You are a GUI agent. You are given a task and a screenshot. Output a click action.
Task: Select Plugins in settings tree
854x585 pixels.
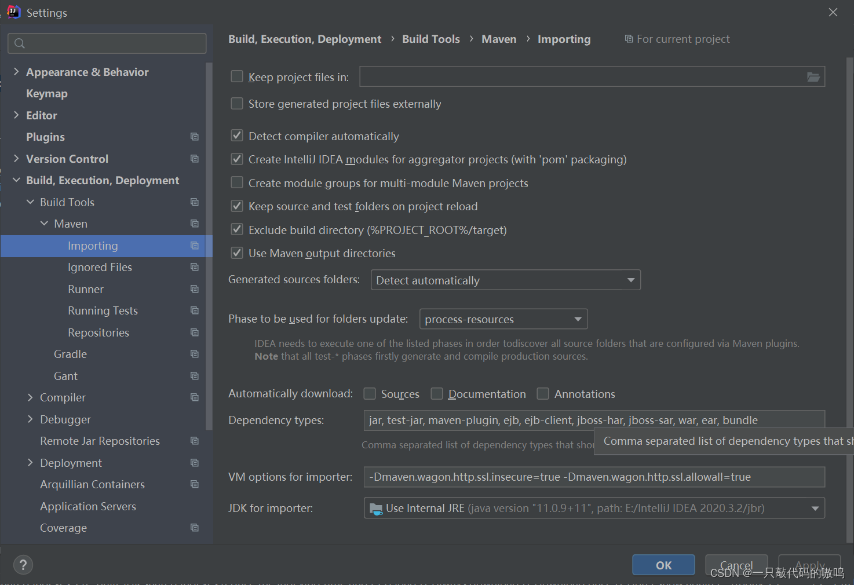[x=45, y=137]
